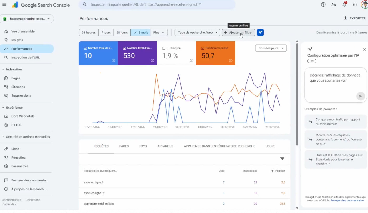Open the Tous les jours dropdown
Viewport: 368px width, 213px height.
tap(271, 48)
